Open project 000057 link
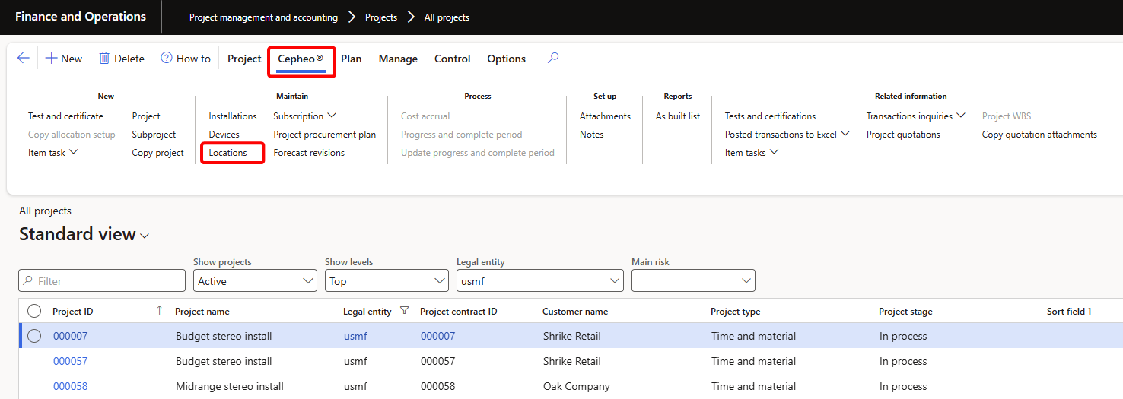Viewport: 1123px width, 399px height. [x=70, y=361]
